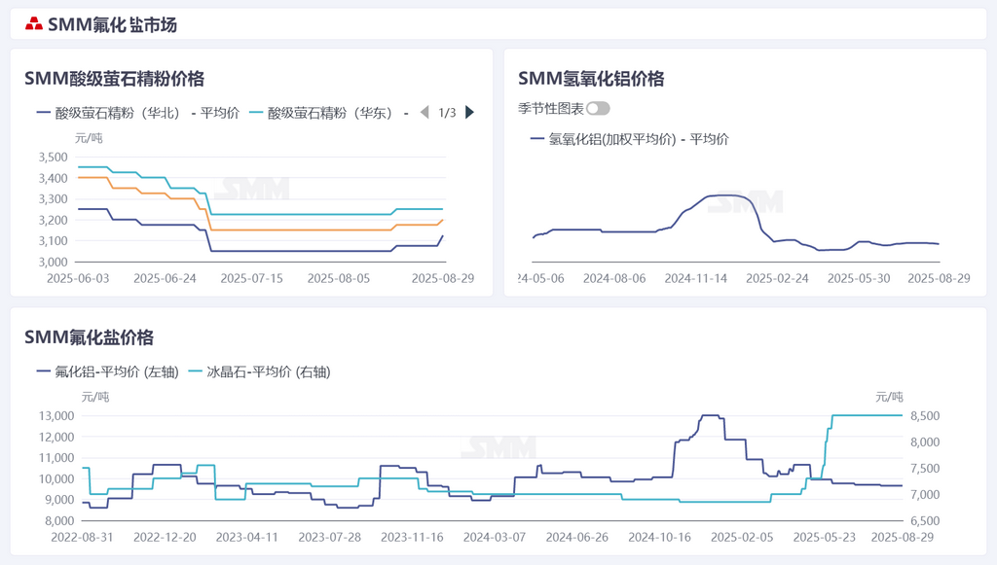Viewport: 997px width, 565px height.
Task: Click the 13,000 axis value
Action: pos(56,416)
